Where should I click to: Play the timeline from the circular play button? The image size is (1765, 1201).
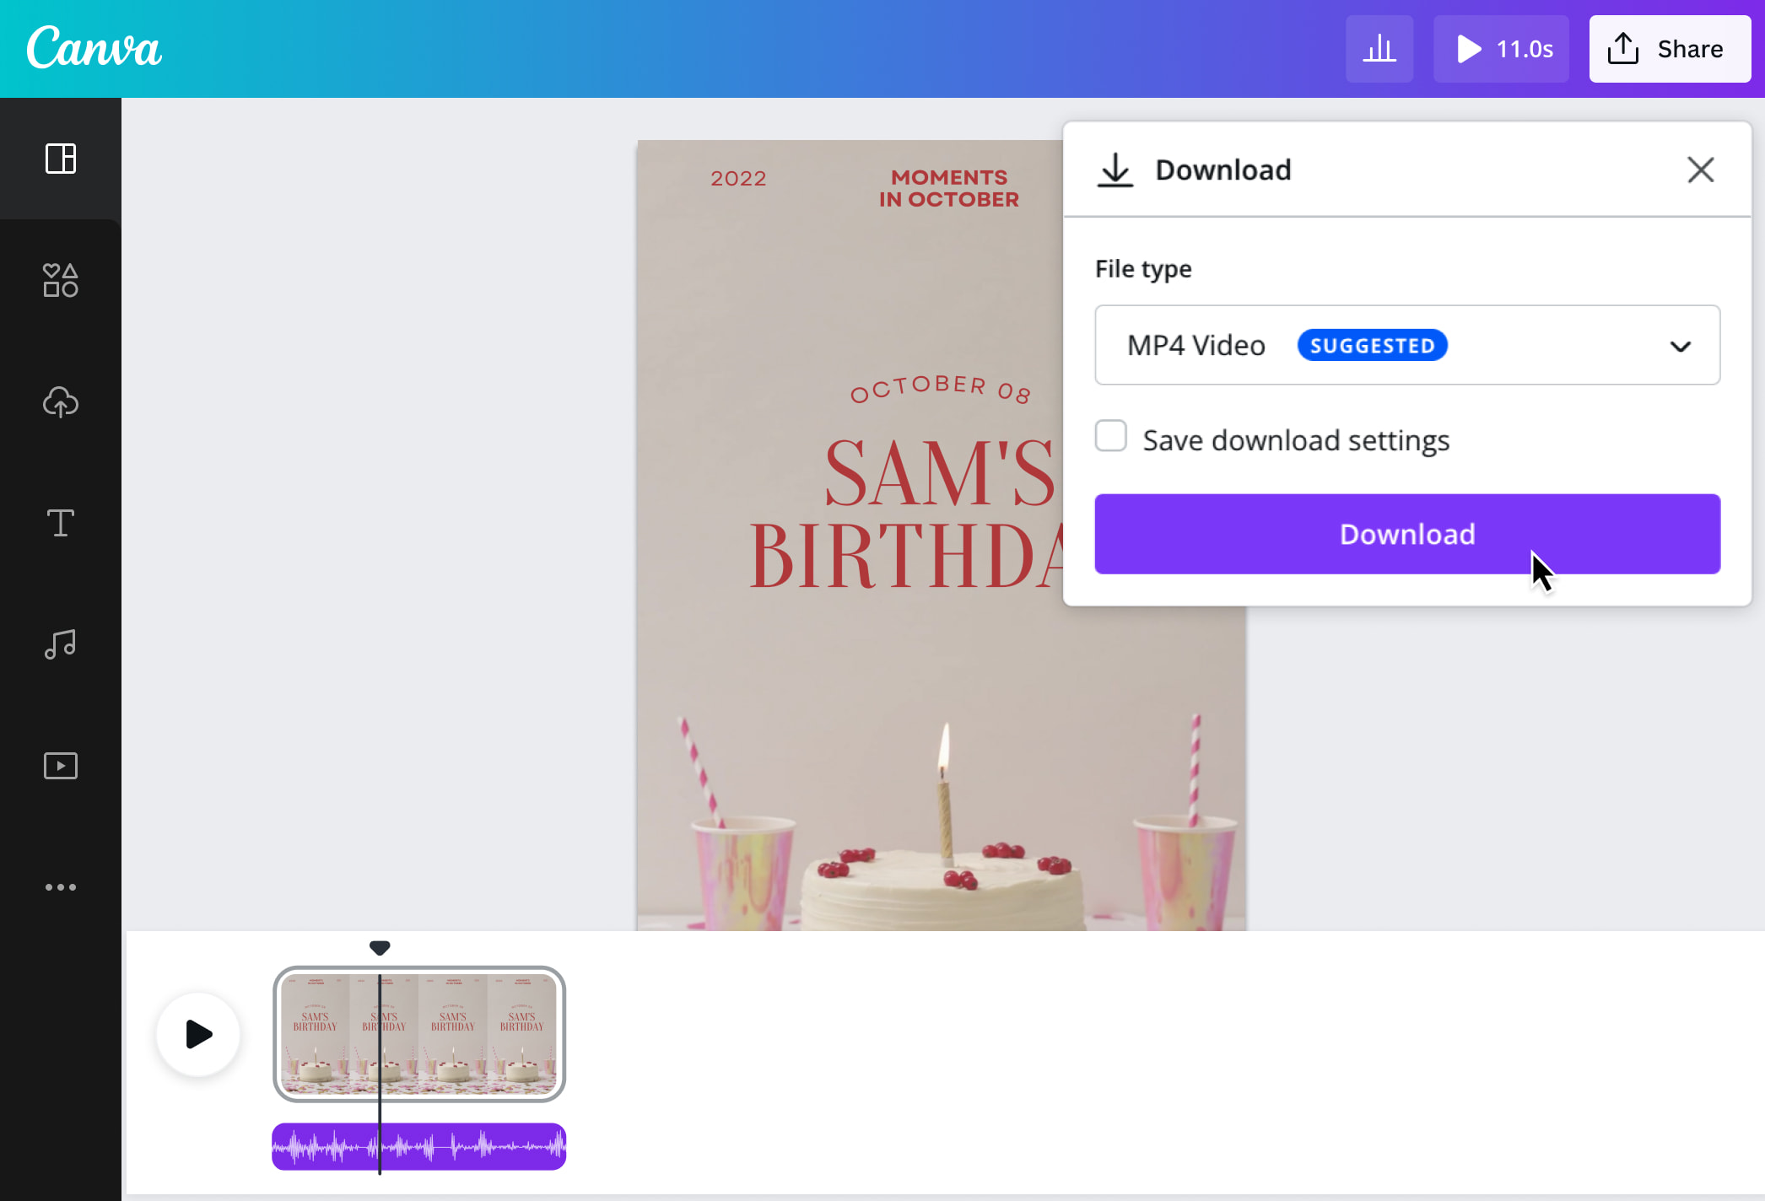197,1033
